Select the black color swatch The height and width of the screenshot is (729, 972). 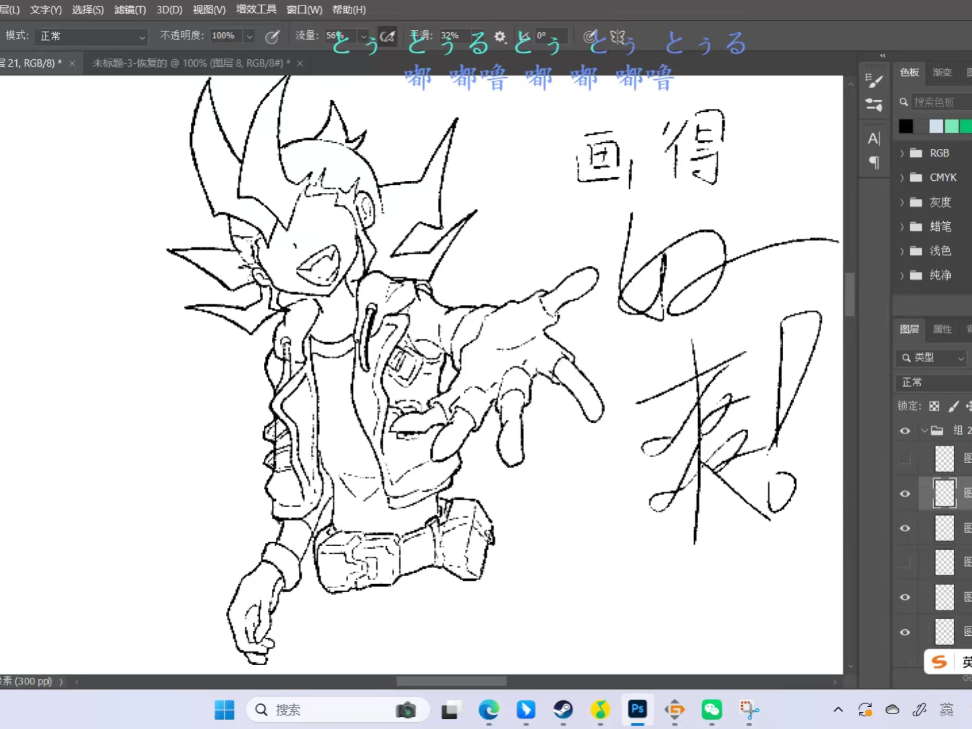pos(906,126)
